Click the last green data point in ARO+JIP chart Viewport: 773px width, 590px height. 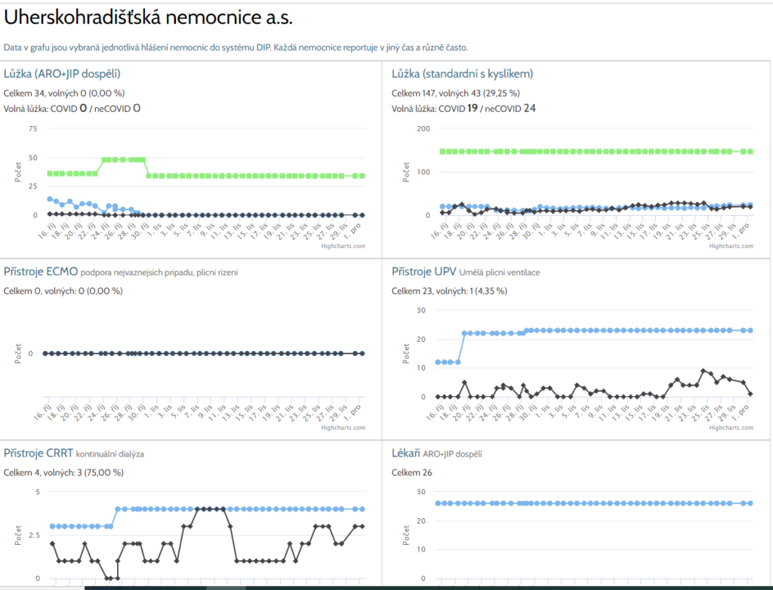(x=362, y=176)
